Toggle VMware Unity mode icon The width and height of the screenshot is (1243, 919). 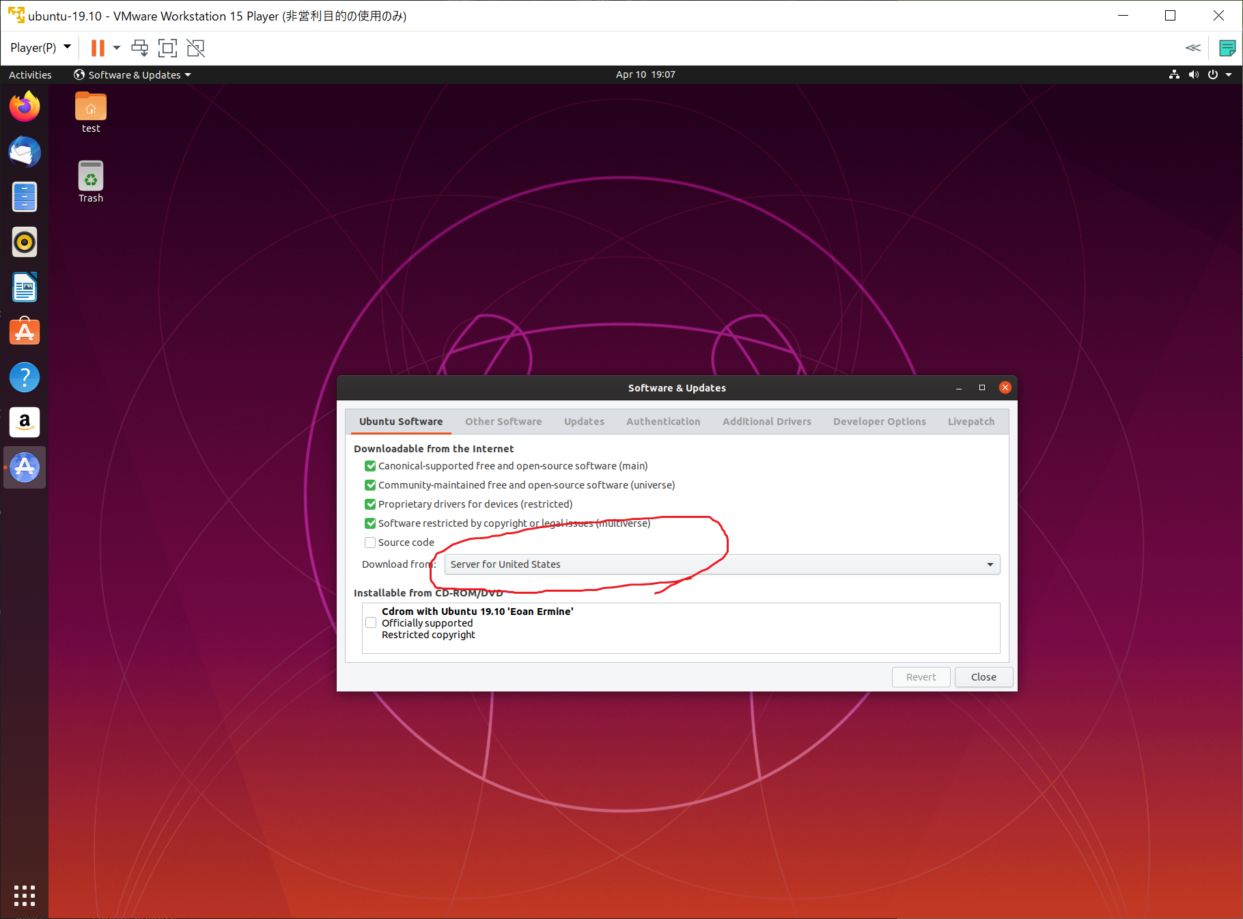tap(196, 48)
